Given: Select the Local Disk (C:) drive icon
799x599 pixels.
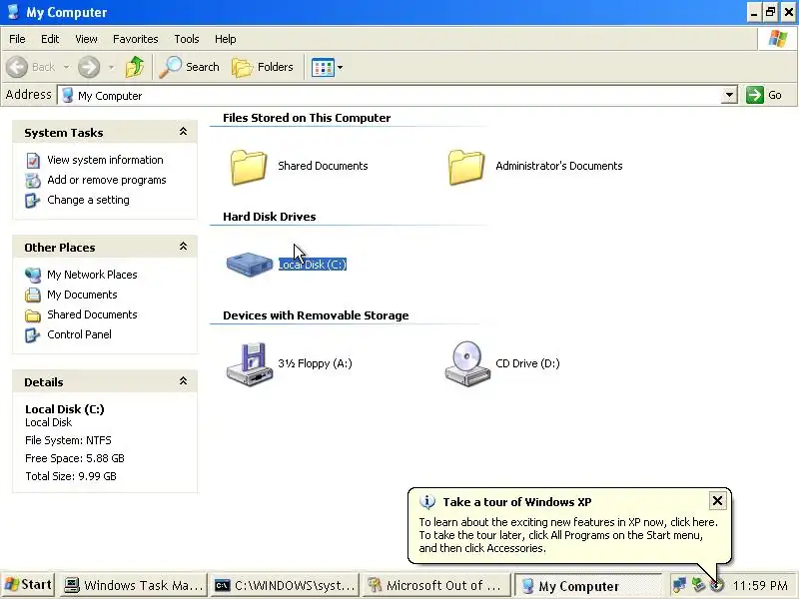Looking at the screenshot, I should 249,265.
